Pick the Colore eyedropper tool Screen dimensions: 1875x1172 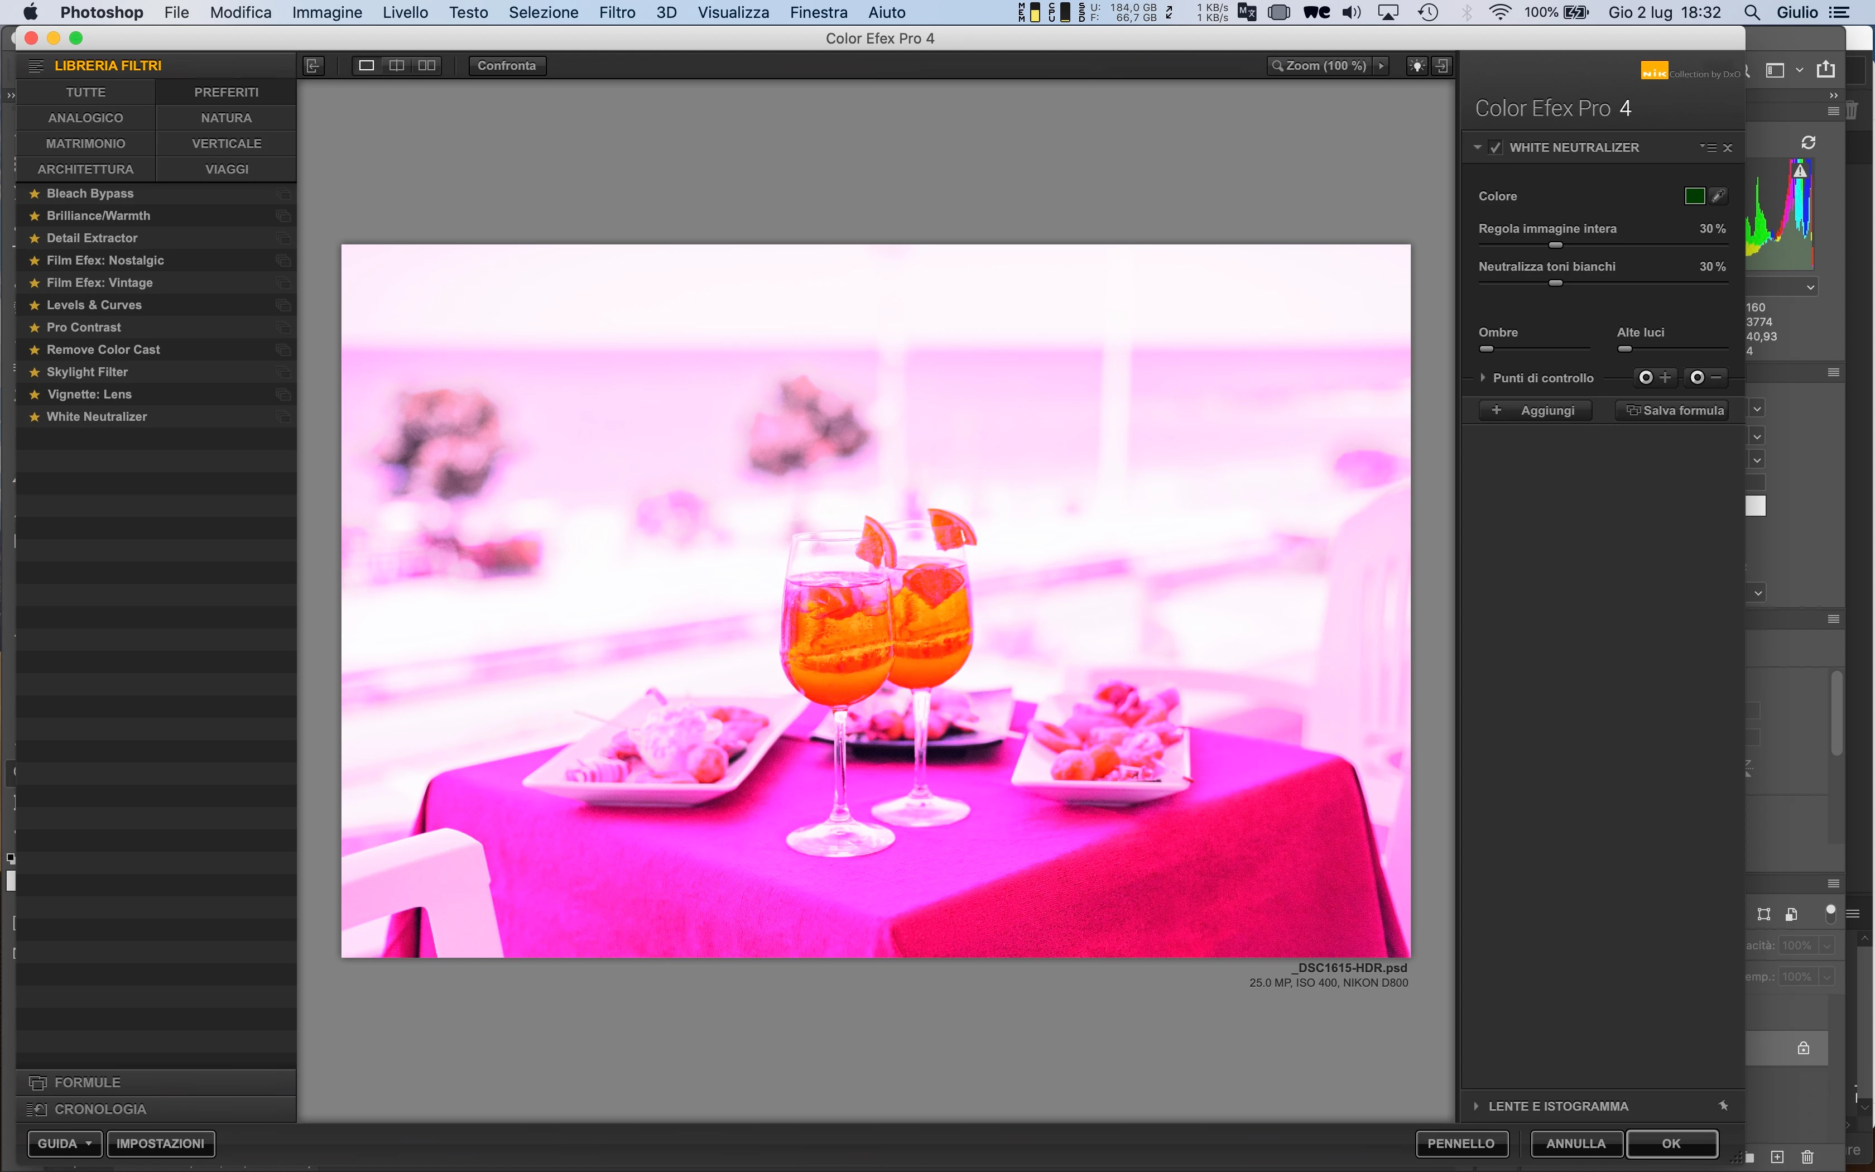1718,196
